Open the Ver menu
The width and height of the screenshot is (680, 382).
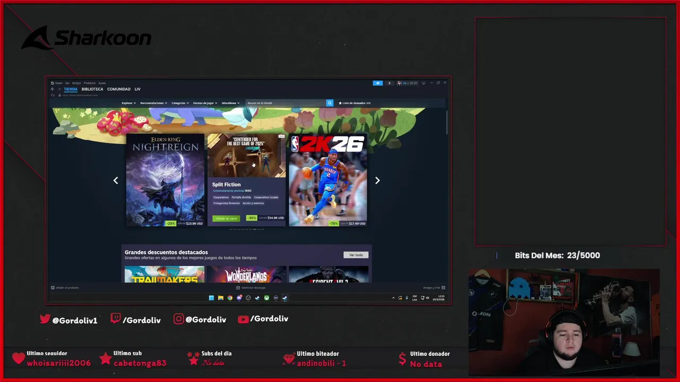coord(67,83)
